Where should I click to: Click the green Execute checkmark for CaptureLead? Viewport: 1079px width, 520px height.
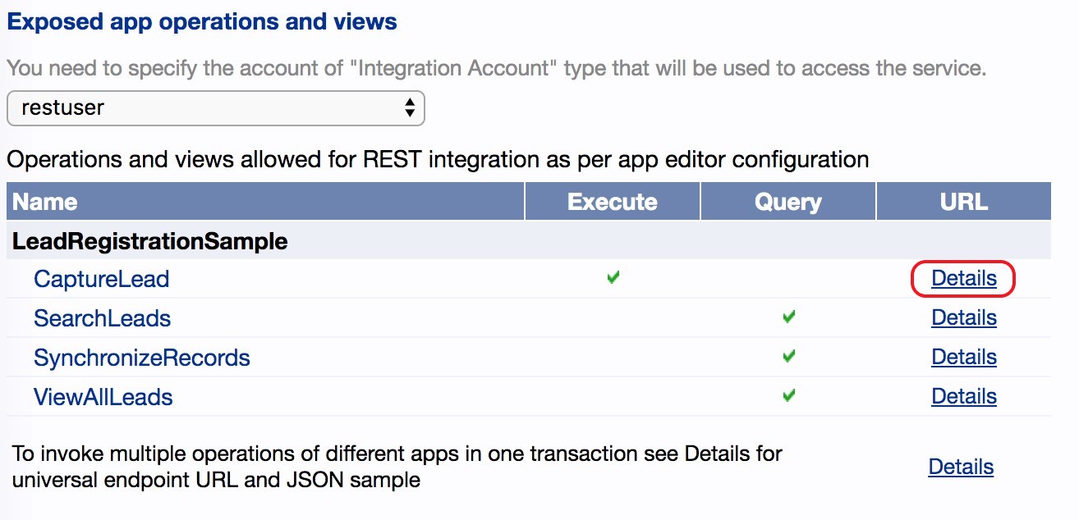click(x=613, y=278)
